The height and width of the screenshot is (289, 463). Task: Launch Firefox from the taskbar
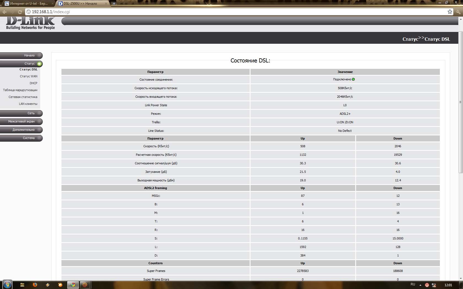(35, 285)
